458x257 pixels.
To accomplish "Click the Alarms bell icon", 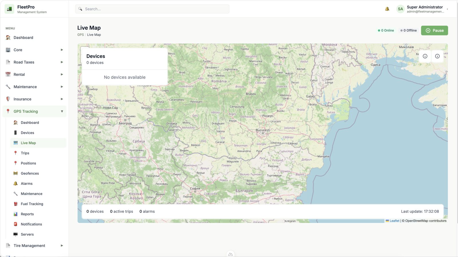I will [15, 184].
